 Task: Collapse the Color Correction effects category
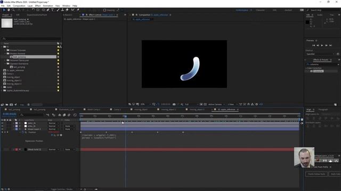pyautogui.click(x=306, y=68)
